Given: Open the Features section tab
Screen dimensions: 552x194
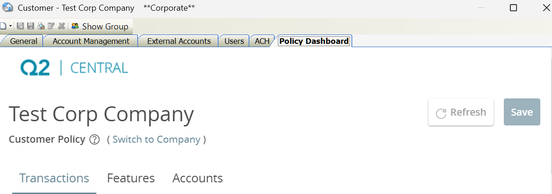Looking at the screenshot, I should 131,178.
